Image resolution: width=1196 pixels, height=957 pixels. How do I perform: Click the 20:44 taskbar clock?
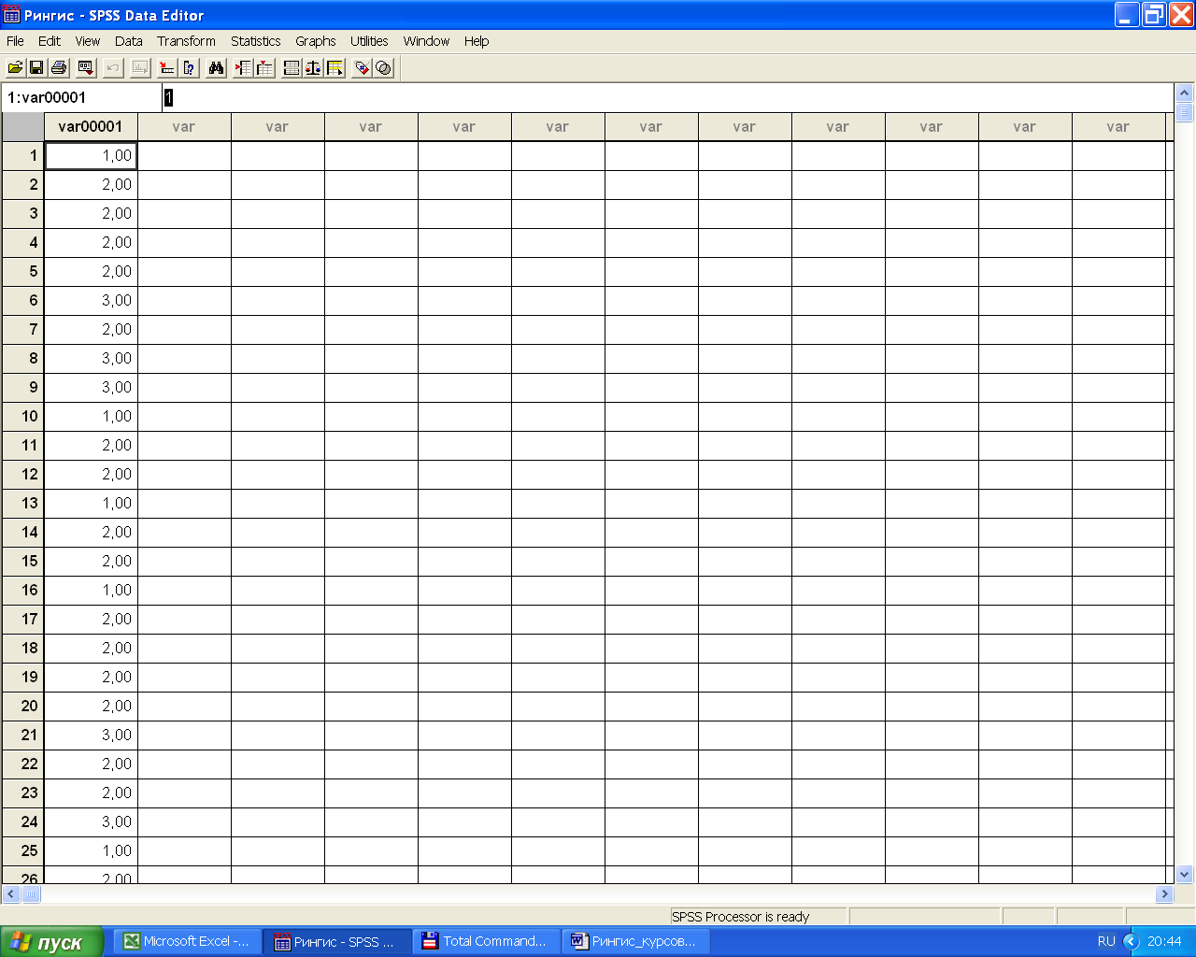point(1164,942)
